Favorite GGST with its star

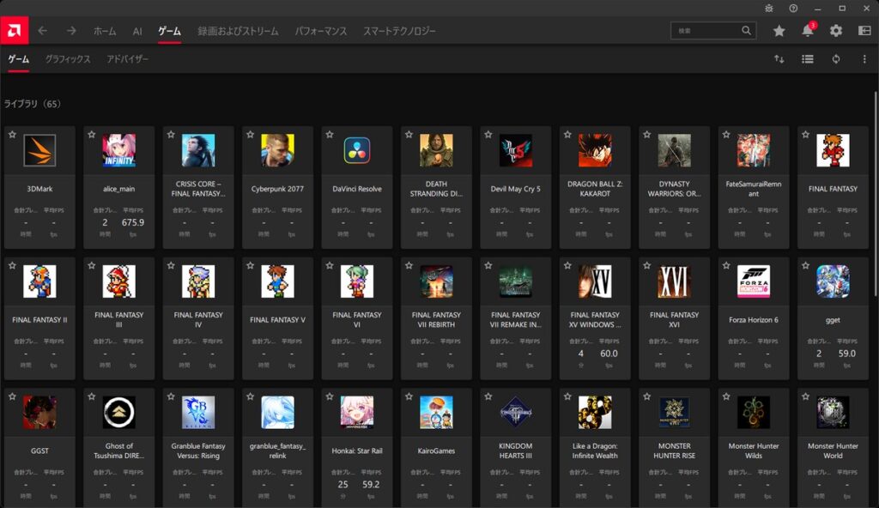click(x=12, y=396)
